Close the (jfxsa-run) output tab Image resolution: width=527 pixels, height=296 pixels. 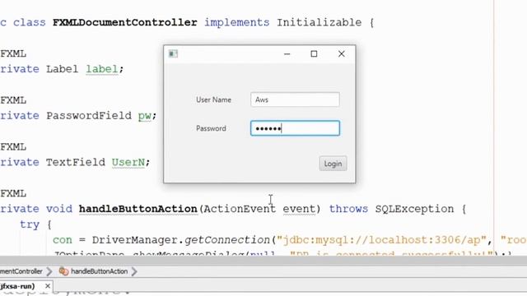[x=48, y=286]
